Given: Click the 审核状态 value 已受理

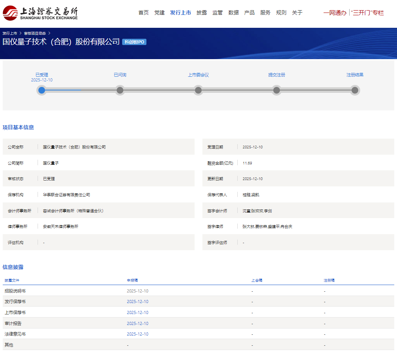Looking at the screenshot, I should pos(49,179).
